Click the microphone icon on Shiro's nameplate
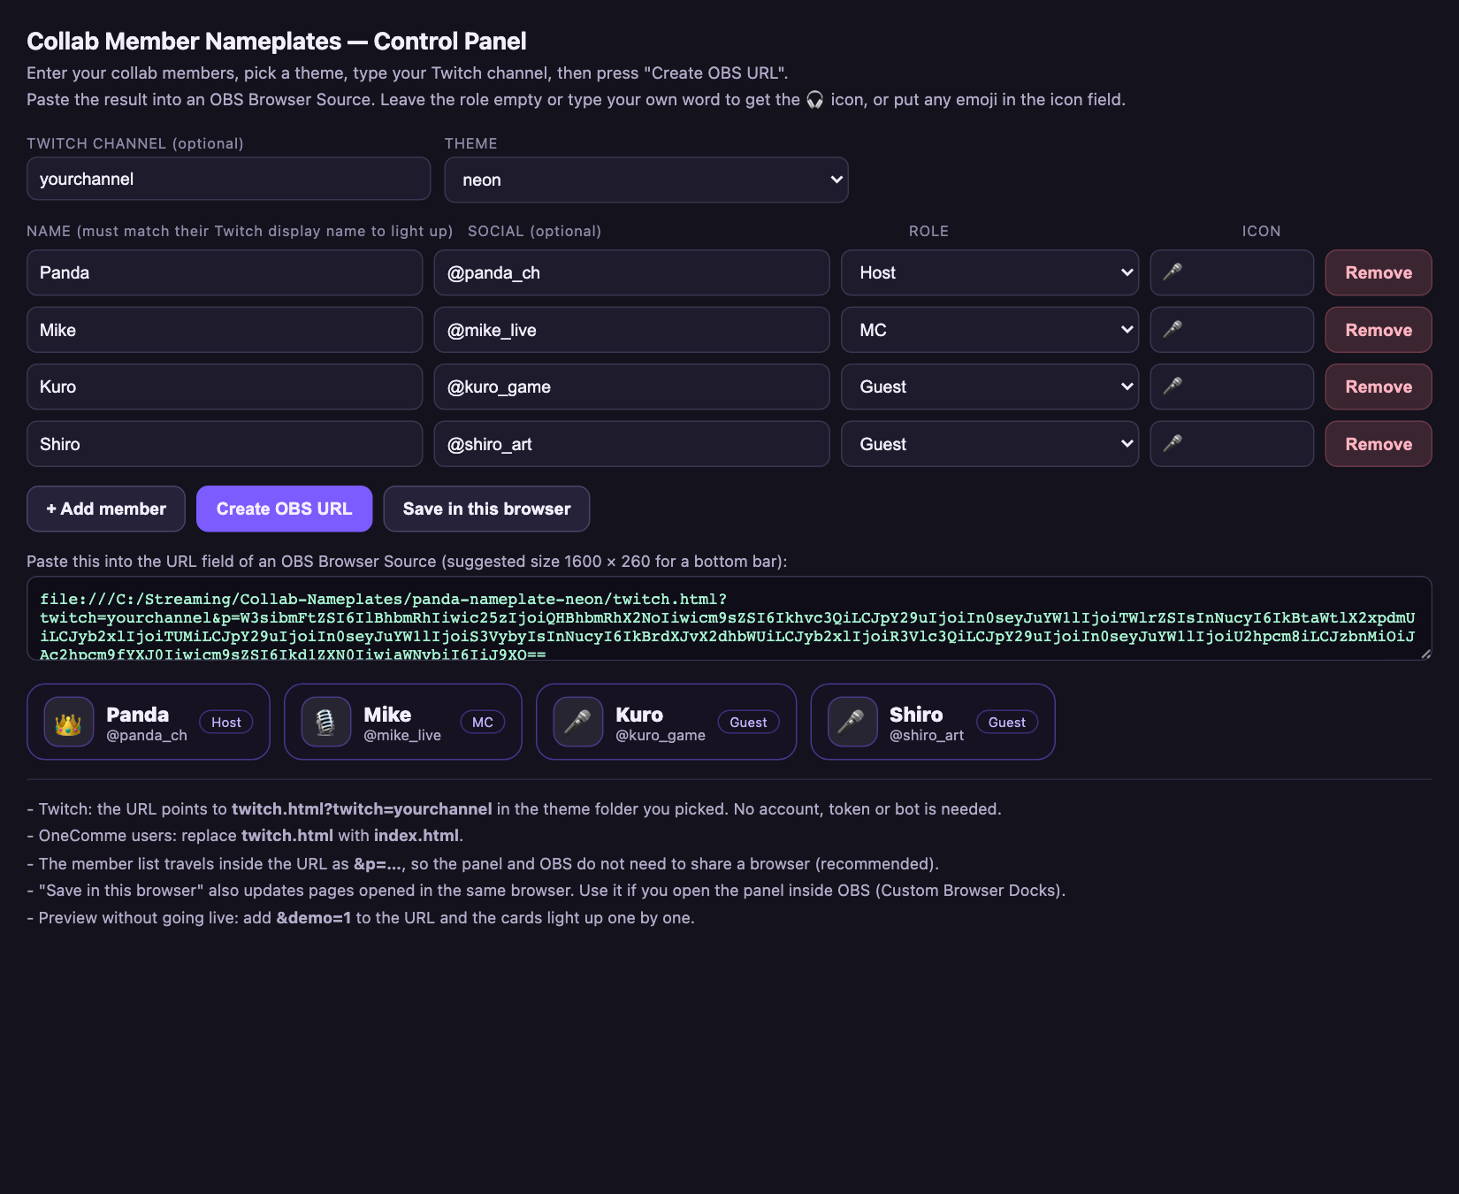The width and height of the screenshot is (1459, 1194). click(x=852, y=723)
